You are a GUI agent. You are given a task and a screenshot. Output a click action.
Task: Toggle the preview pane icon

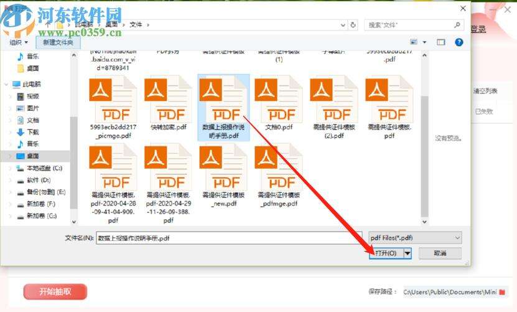click(441, 42)
